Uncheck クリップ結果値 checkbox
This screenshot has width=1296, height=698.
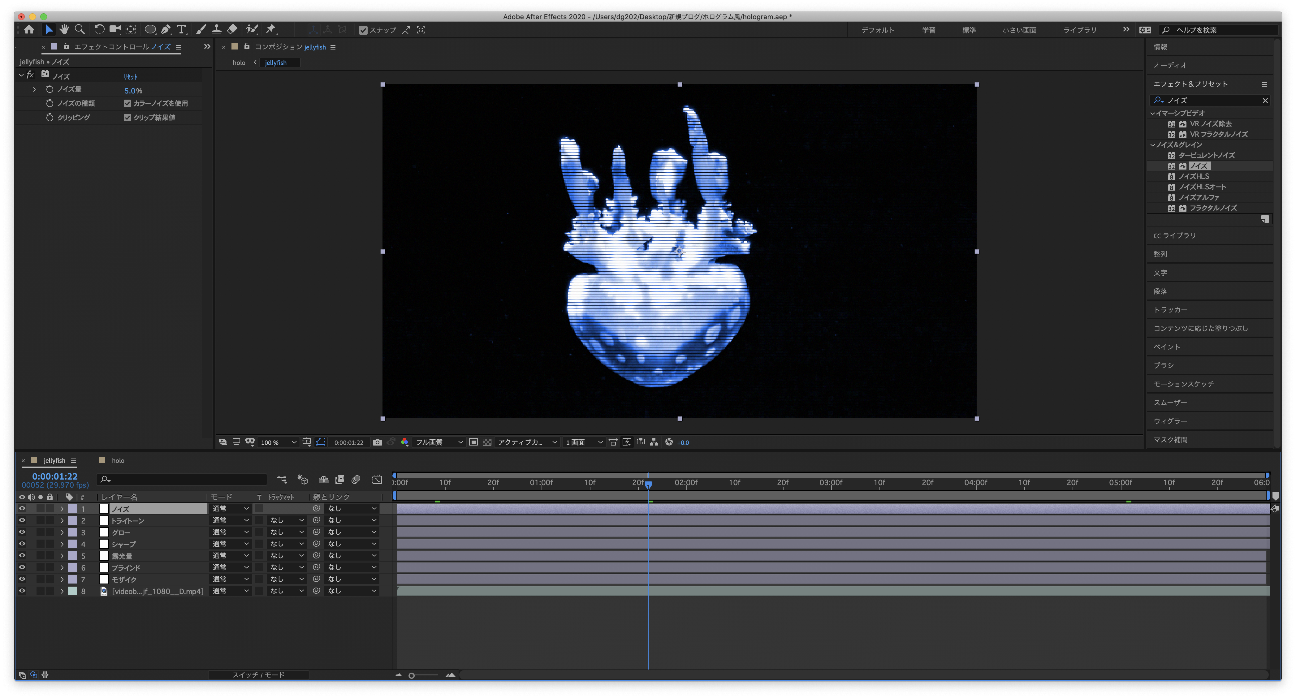[127, 117]
